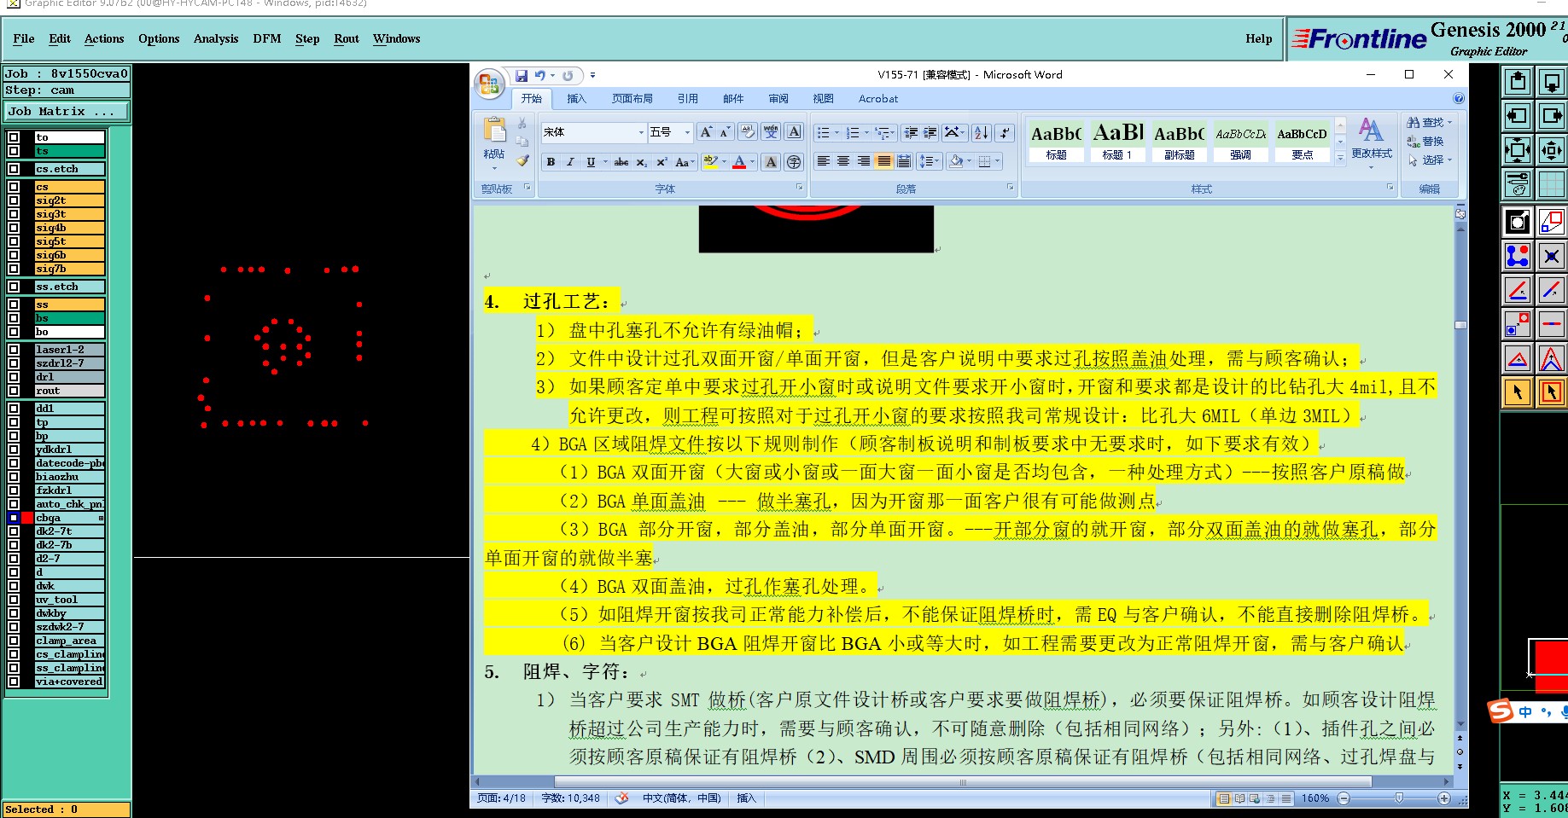Click Genesis pan-right arrow tool icon
The image size is (1568, 818).
(1552, 116)
